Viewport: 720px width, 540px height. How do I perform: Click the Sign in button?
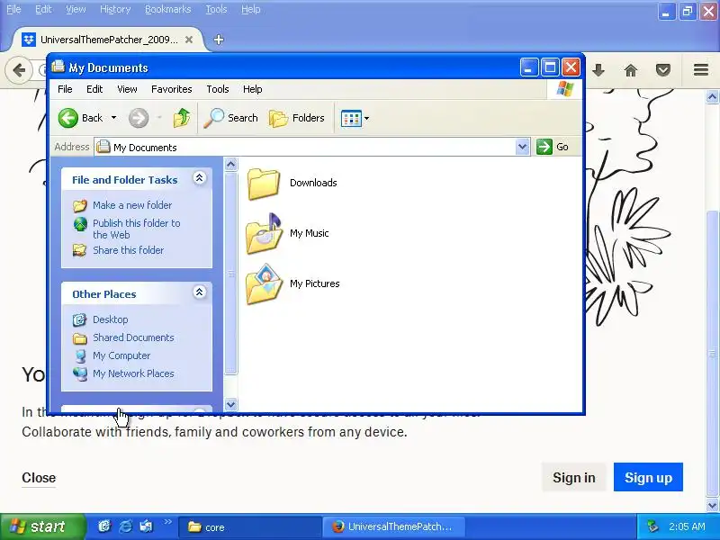(x=574, y=478)
